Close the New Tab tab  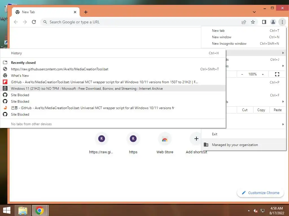pos(75,12)
